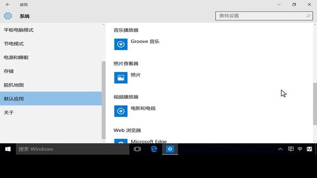The width and height of the screenshot is (317, 178).
Task: Click the search magnifier icon in 查找设置 box
Action: tap(308, 16)
